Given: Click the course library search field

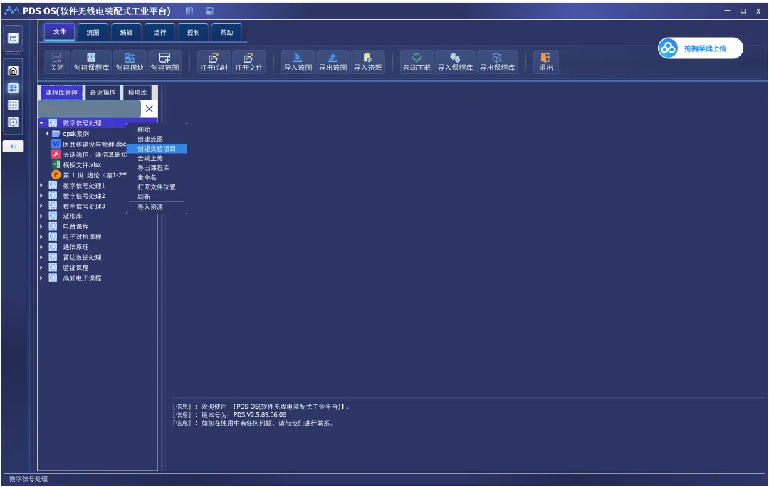Looking at the screenshot, I should tap(89, 109).
